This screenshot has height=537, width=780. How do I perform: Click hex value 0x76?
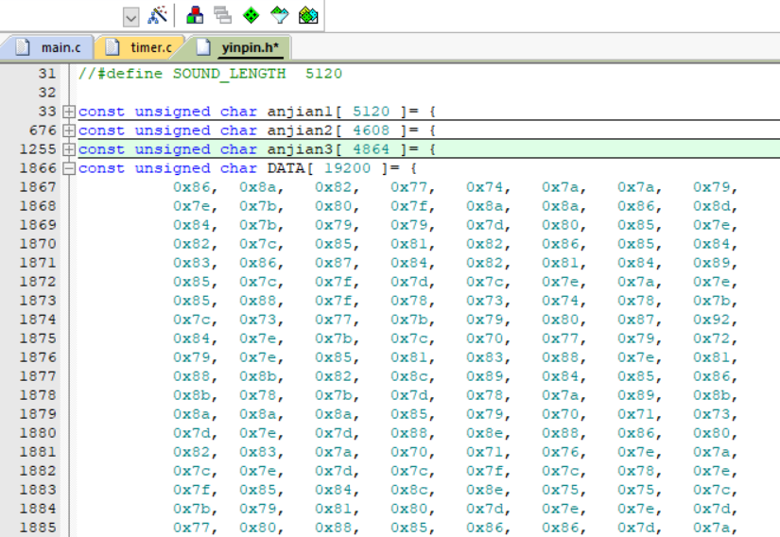click(561, 452)
